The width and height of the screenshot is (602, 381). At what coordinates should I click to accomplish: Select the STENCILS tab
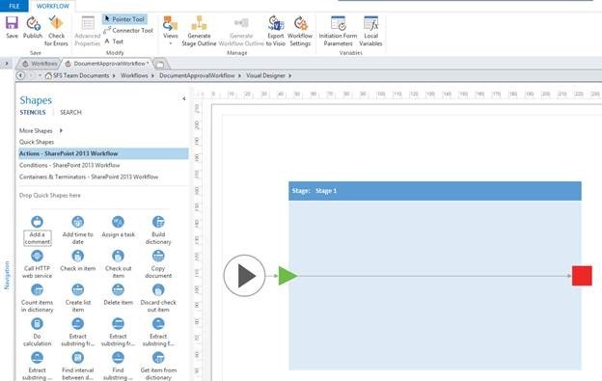pyautogui.click(x=33, y=112)
